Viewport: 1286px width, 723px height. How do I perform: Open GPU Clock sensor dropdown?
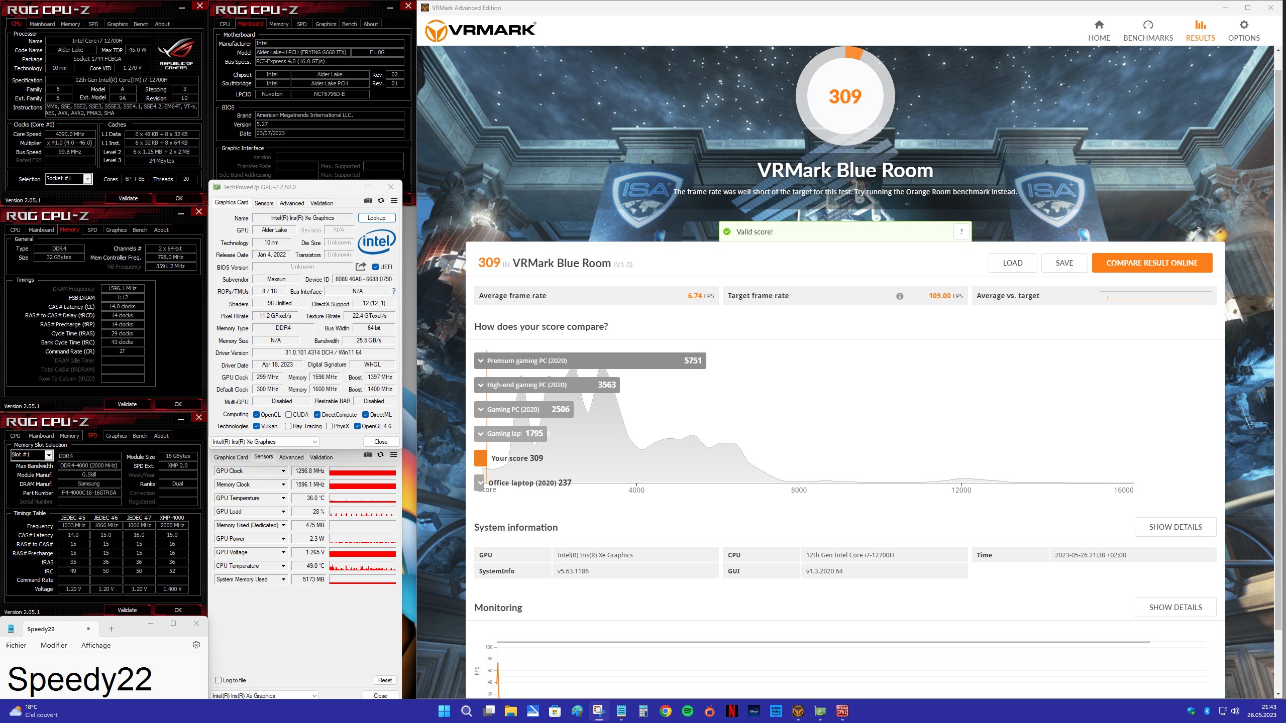[x=283, y=471]
